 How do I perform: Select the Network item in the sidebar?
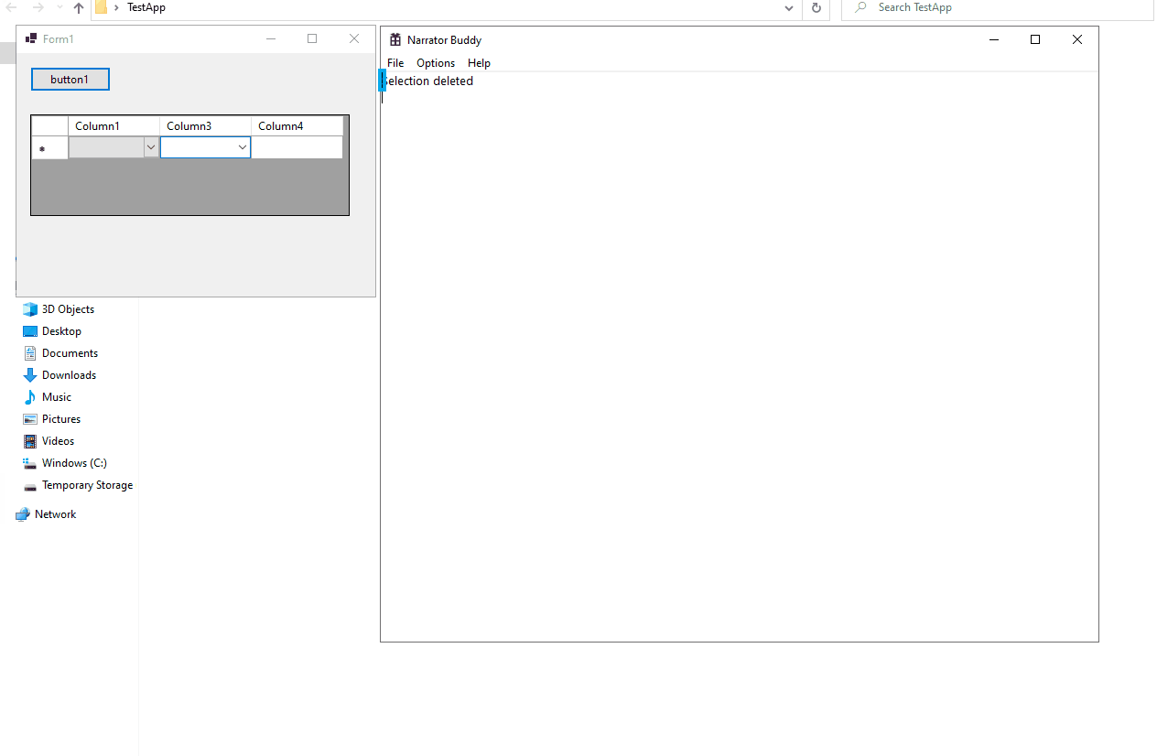coord(55,513)
